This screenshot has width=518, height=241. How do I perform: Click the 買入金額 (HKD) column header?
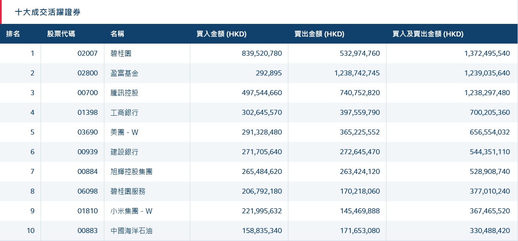point(221,34)
